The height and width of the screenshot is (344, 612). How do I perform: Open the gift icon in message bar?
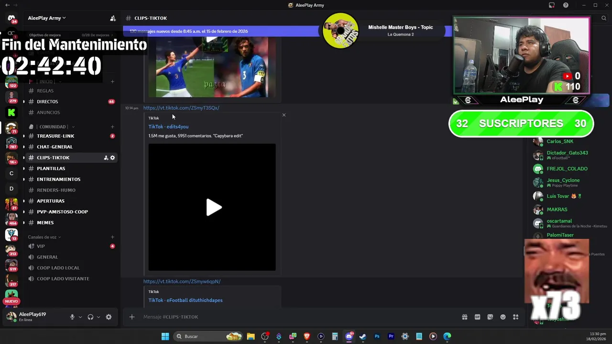[x=464, y=317]
